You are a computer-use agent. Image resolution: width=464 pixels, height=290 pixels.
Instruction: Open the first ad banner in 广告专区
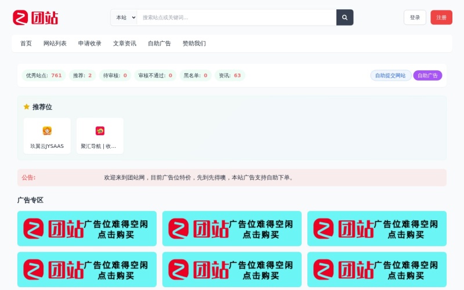pos(87,229)
